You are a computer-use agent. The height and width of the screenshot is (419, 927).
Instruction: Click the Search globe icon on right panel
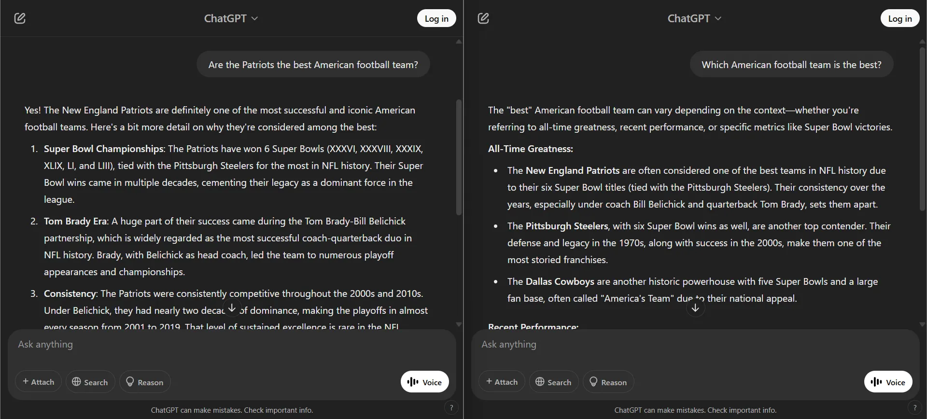click(x=540, y=381)
